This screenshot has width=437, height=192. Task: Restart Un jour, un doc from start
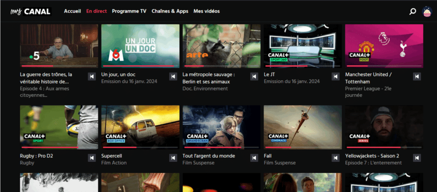(173, 76)
